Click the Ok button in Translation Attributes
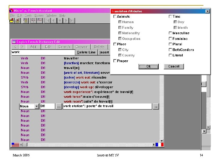Image resolution: width=216 pixels, height=162 pixels. click(148, 67)
